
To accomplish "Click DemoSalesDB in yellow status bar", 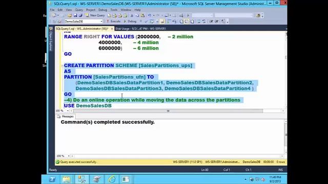I will point(252,162).
